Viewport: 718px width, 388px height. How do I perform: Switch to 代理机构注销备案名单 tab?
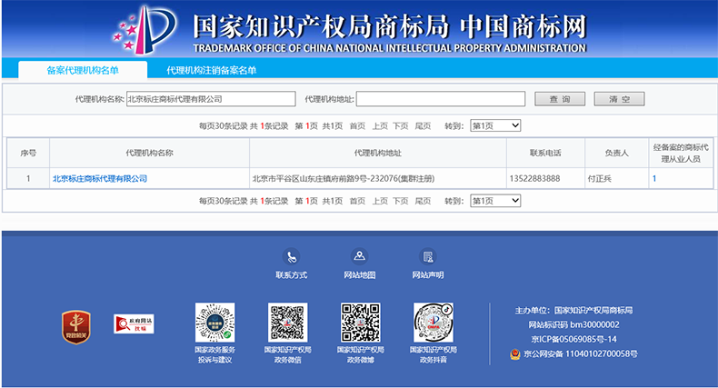click(x=211, y=70)
